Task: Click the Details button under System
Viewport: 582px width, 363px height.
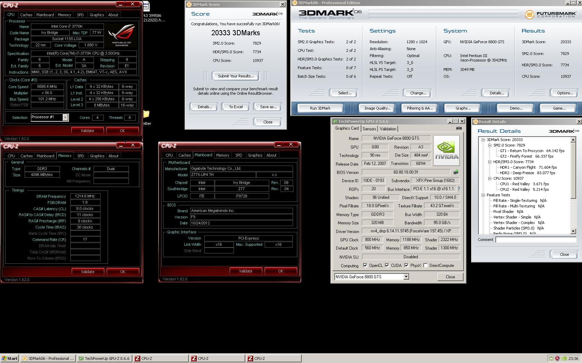Action: pyautogui.click(x=496, y=93)
